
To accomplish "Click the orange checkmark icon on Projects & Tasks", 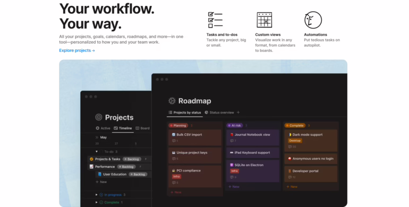I will (91, 159).
